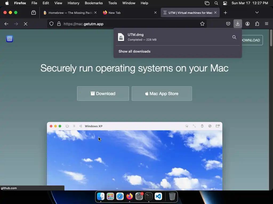Viewport: 273px width, 204px height.
Task: Close the Homebrew tab
Action: [95, 13]
